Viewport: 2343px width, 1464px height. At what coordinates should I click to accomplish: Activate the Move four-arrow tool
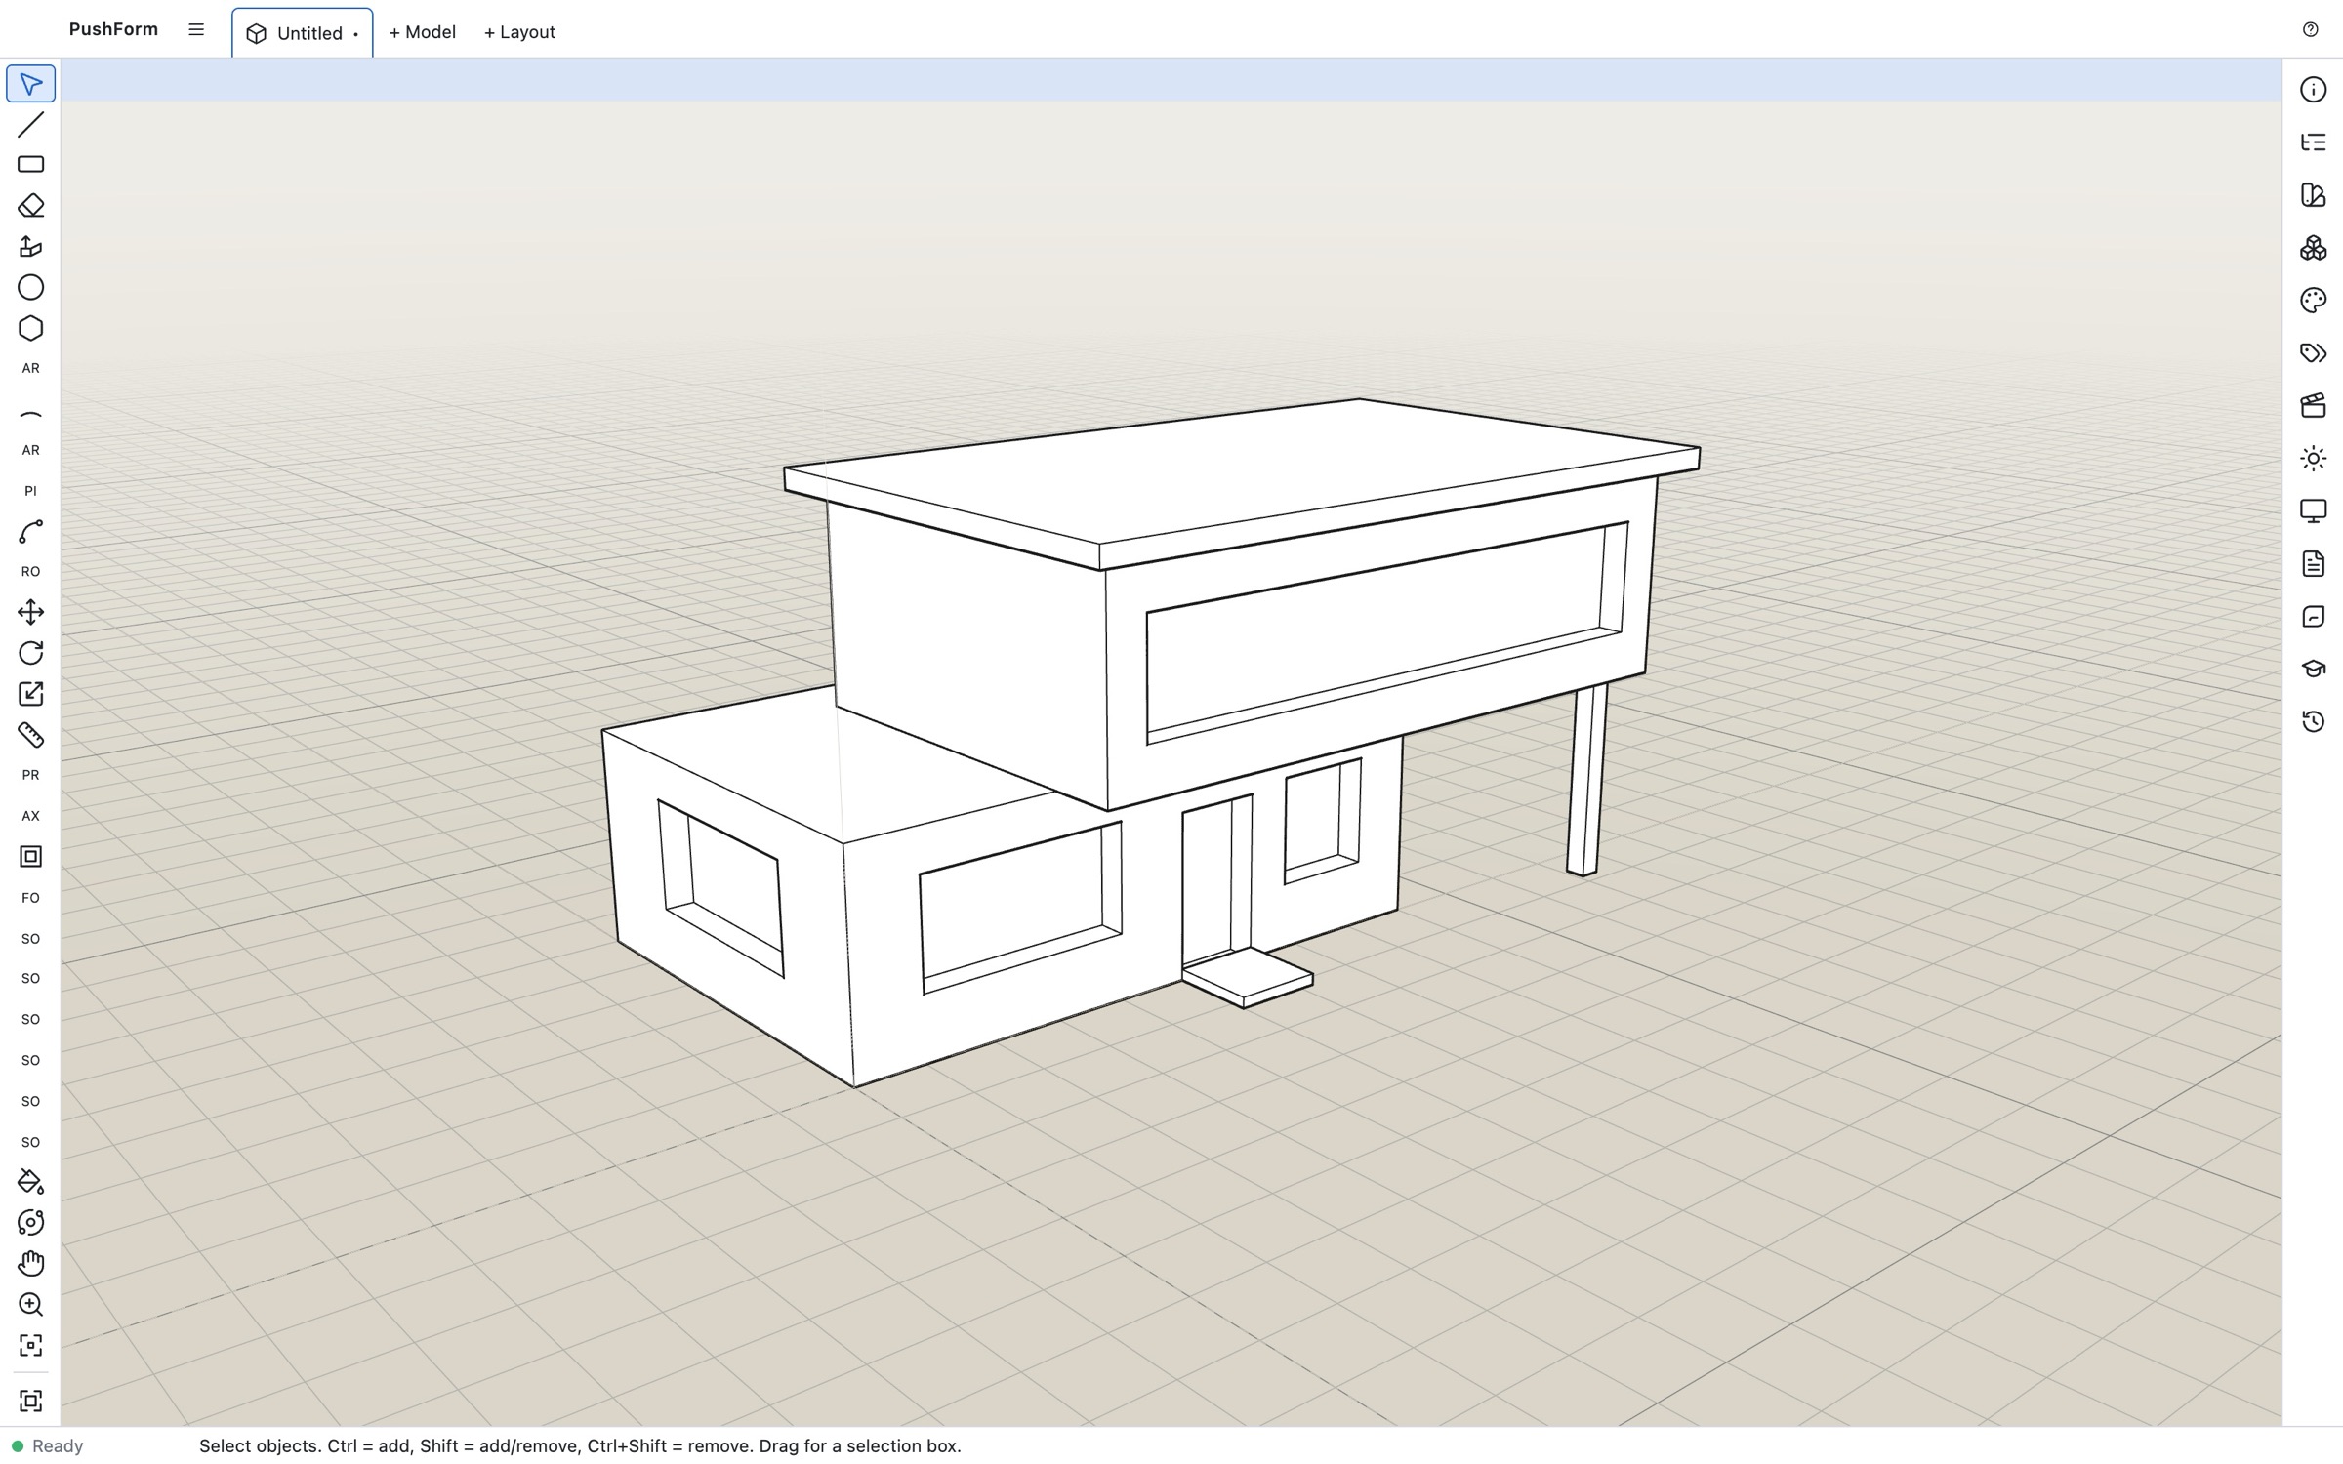click(30, 612)
